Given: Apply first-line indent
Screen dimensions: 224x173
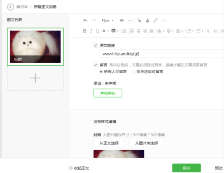Looking at the screenshot, I should [124, 31].
